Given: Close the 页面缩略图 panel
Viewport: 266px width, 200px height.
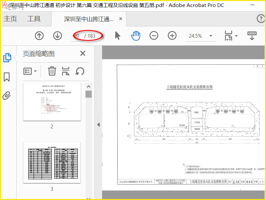Looking at the screenshot, I should click(x=82, y=54).
